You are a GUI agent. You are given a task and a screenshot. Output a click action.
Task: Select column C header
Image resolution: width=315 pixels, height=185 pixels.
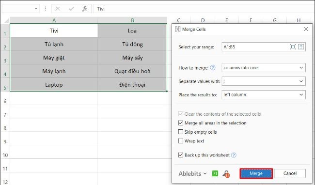coord(179,20)
